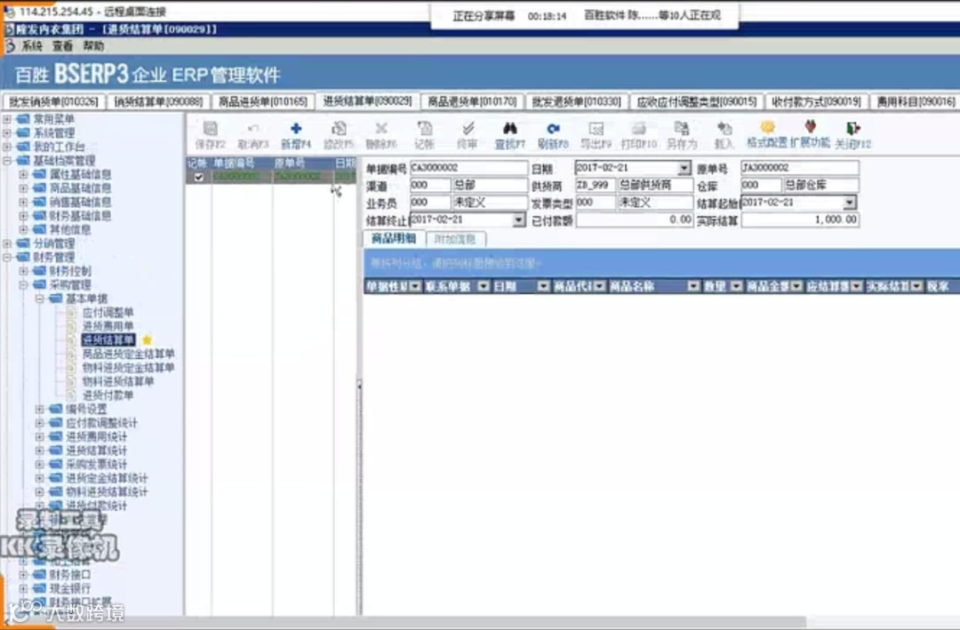Click the 常用菜单 folder icon in tree
Viewport: 960px width, 630px height.
coord(23,119)
